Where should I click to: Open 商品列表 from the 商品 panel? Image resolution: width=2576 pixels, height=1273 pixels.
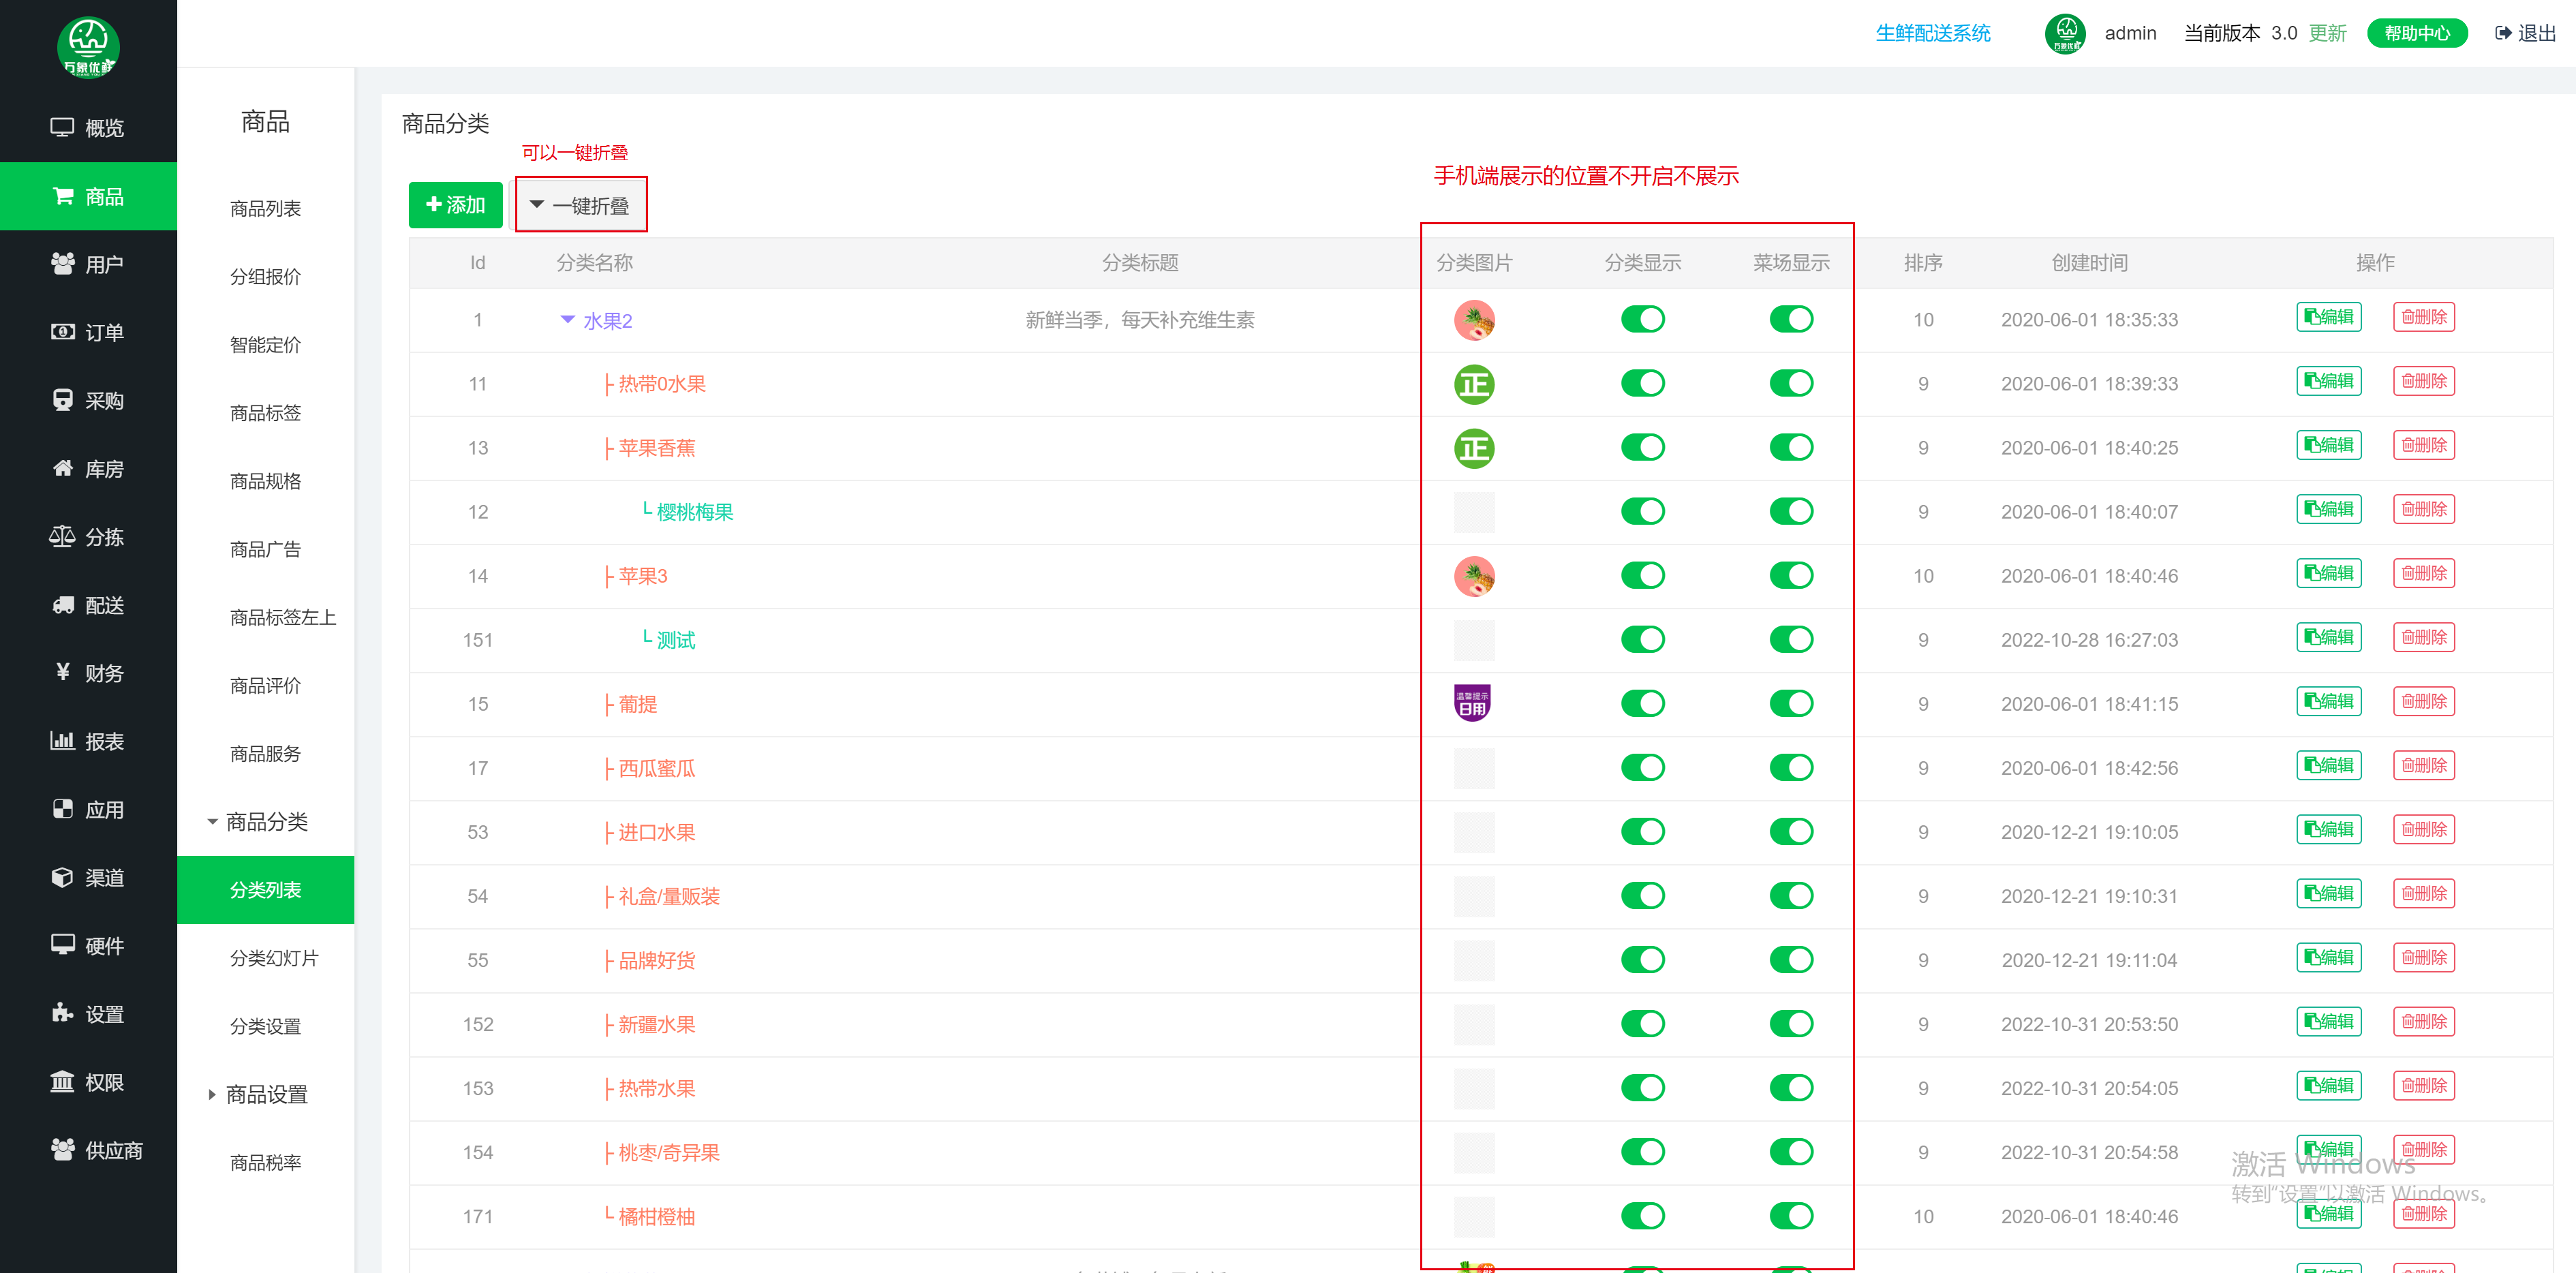tap(264, 208)
